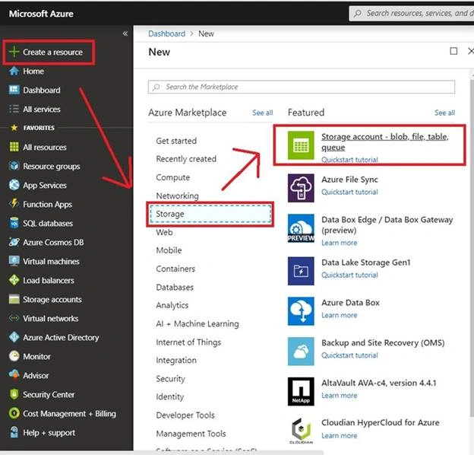Open Quickstart tutorial under Azure File Sync

[349, 192]
